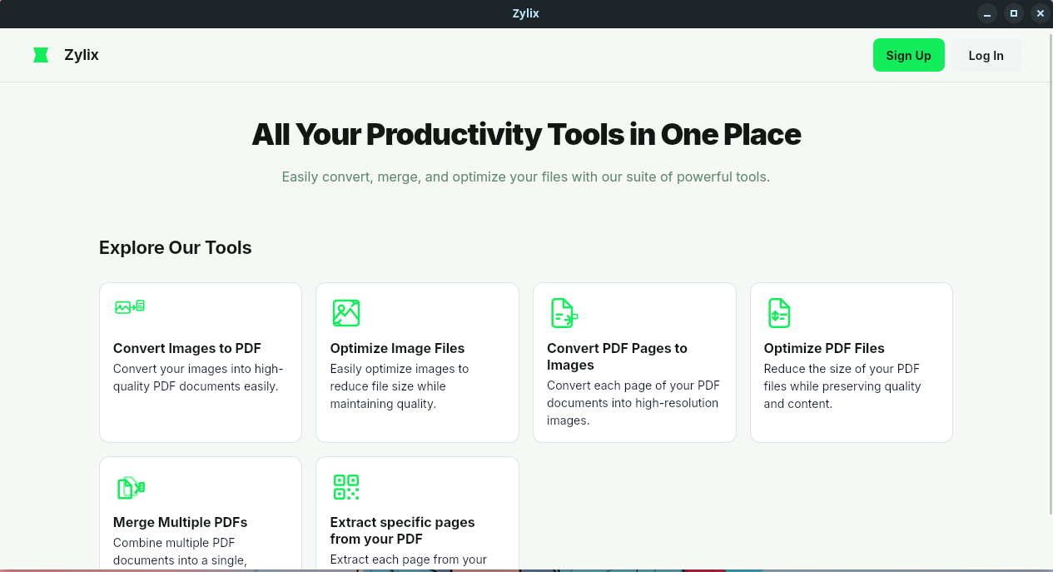Click the 'Easily convert, merge, and optimize' subtitle

click(526, 177)
